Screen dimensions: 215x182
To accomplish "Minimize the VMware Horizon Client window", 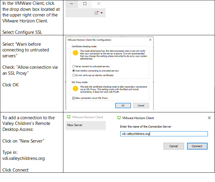I will pyautogui.click(x=71, y=4).
